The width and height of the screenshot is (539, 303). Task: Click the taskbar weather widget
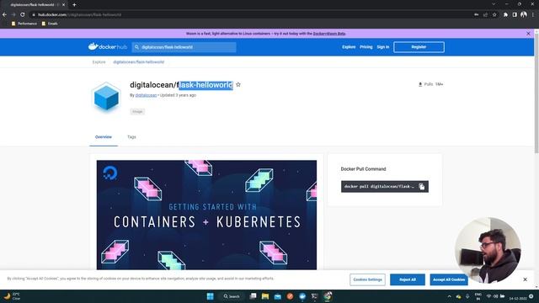coord(12,296)
